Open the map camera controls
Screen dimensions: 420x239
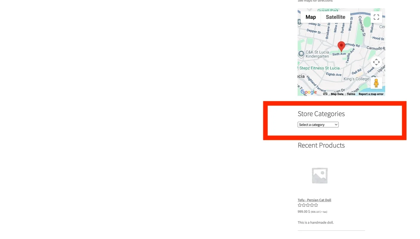376,62
